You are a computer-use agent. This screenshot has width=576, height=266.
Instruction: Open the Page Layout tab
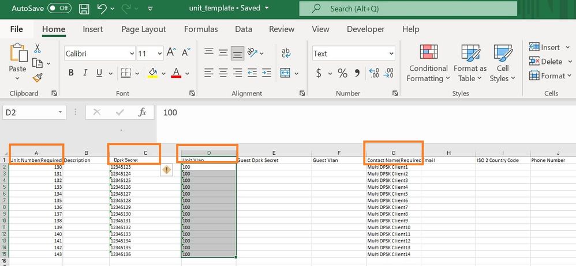click(x=144, y=29)
